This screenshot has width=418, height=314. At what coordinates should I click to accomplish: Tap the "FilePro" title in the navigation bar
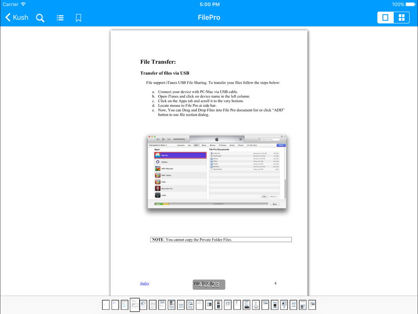(209, 18)
